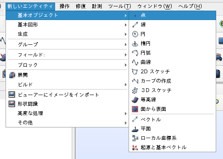Viewport: 223px width, 159px height.
Task: Click the カーブの作成 icon
Action: coord(135,81)
